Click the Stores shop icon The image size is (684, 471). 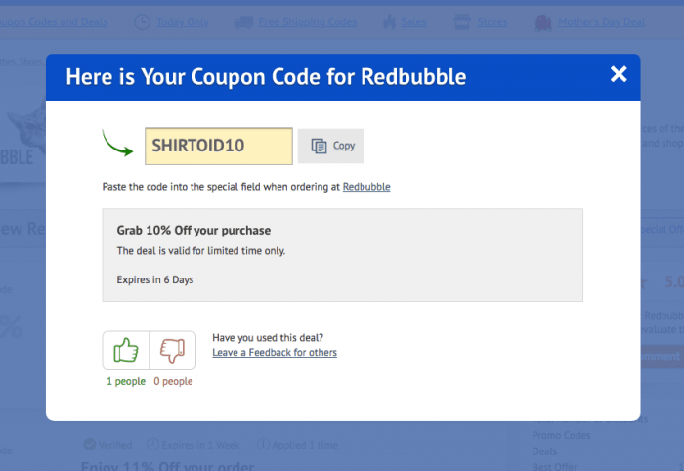click(462, 21)
